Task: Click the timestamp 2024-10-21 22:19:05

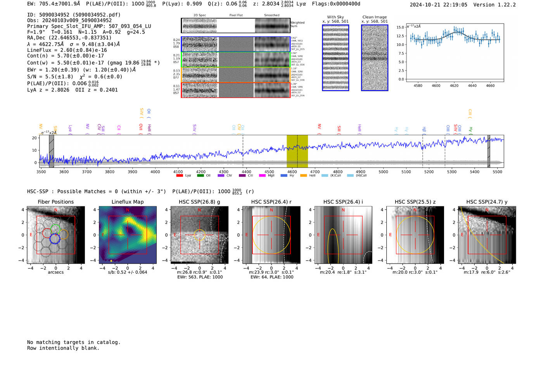Action: (439, 5)
